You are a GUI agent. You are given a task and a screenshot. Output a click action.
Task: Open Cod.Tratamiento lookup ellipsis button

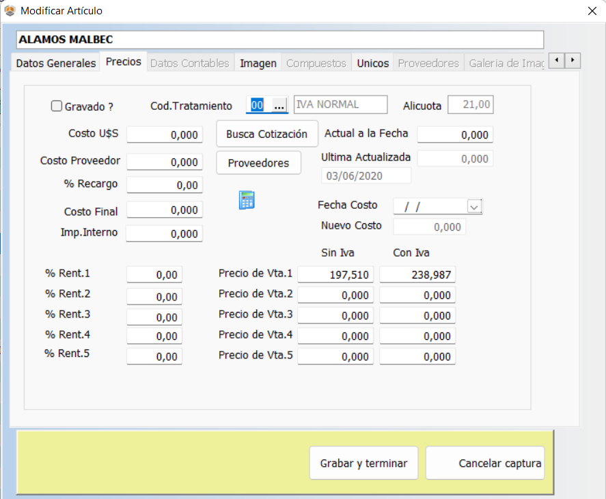[279, 106]
